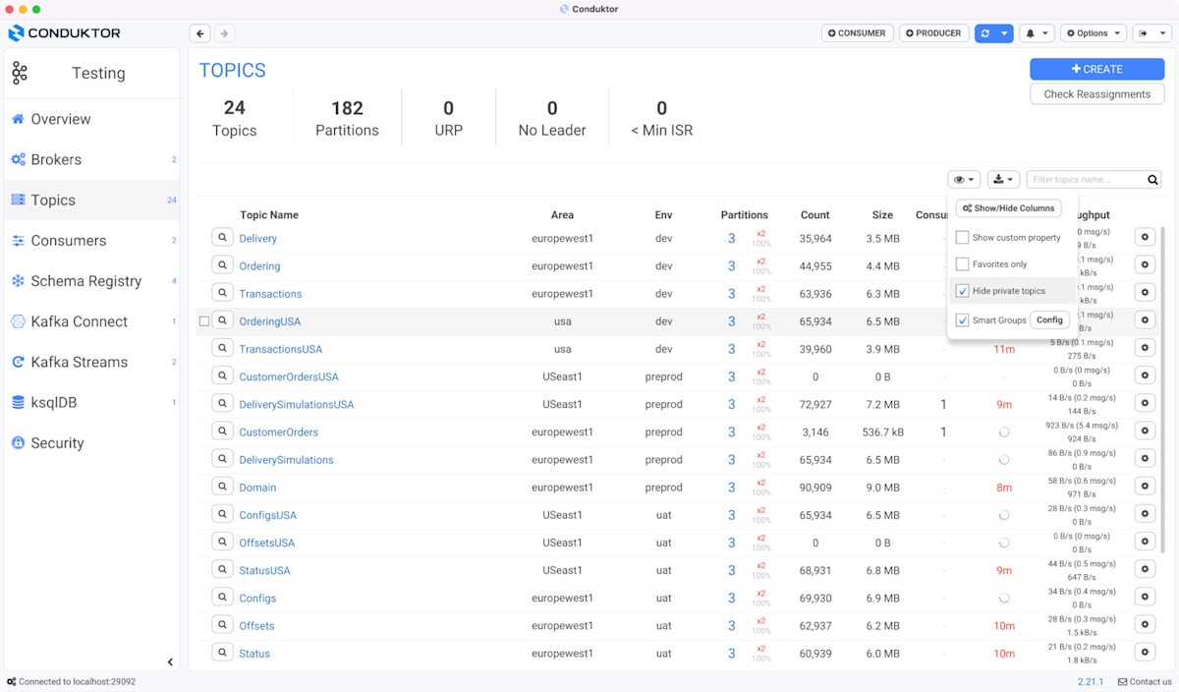
Task: Open the PRODUCER button
Action: click(932, 33)
